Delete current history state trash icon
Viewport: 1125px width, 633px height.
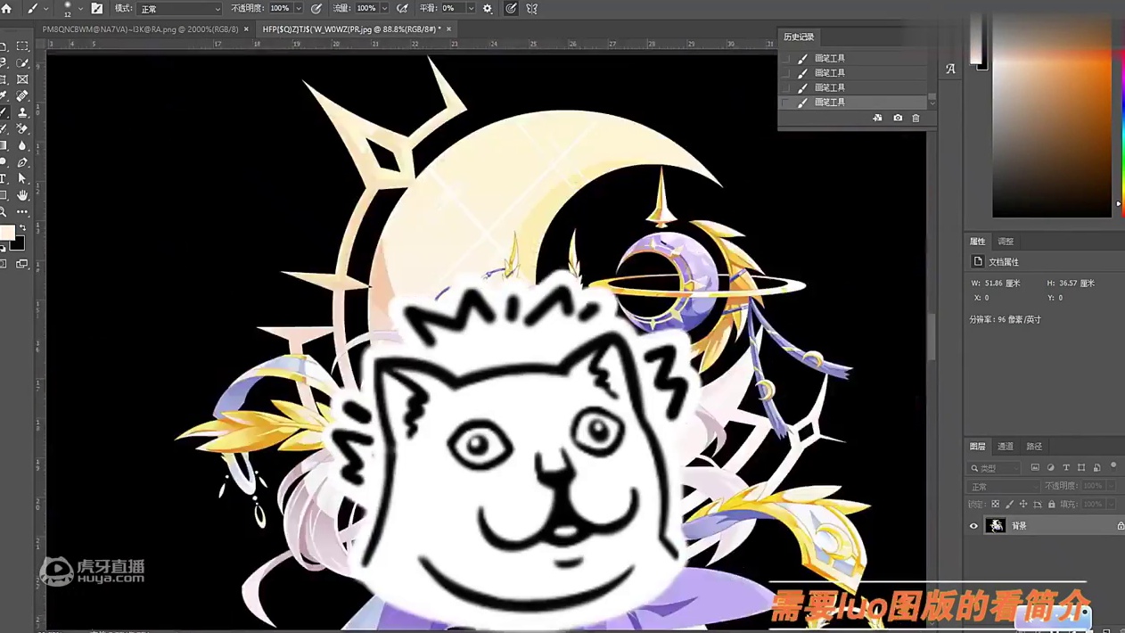click(916, 118)
